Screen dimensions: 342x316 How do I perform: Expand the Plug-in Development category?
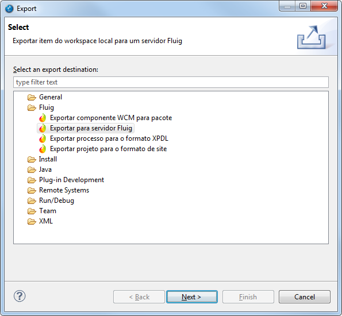[71, 180]
